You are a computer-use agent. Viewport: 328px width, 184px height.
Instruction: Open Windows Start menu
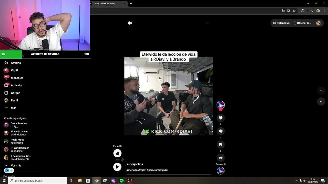4,181
